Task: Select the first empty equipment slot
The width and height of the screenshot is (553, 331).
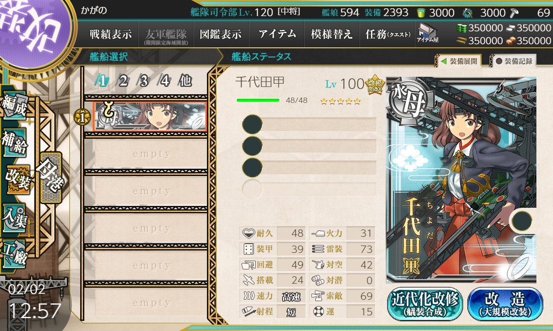Action: [x=309, y=125]
